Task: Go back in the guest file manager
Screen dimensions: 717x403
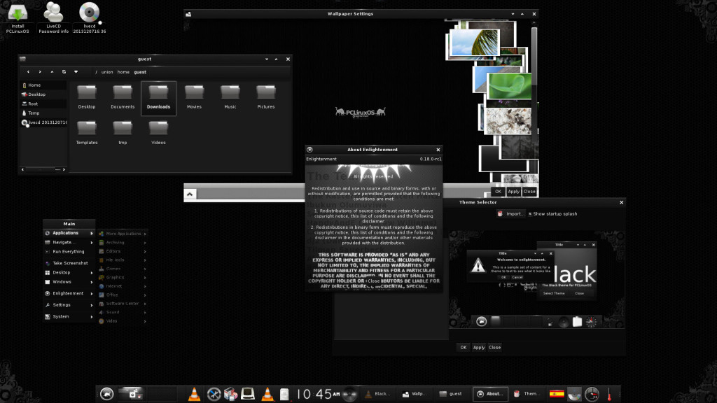Action: coord(28,72)
